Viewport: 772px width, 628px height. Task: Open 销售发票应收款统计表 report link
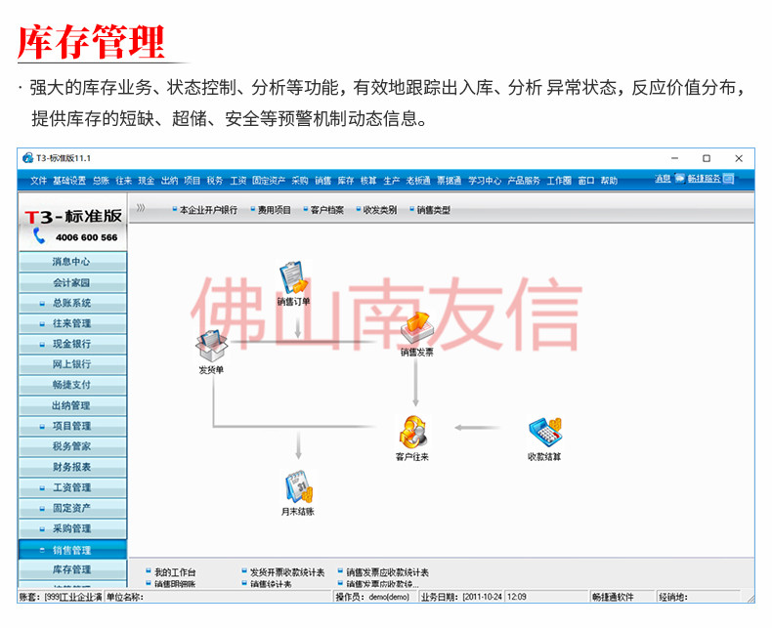click(388, 572)
